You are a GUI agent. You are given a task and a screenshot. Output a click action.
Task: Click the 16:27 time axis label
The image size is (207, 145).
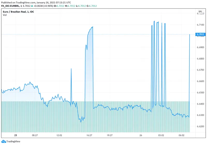pyautogui.click(x=89, y=135)
